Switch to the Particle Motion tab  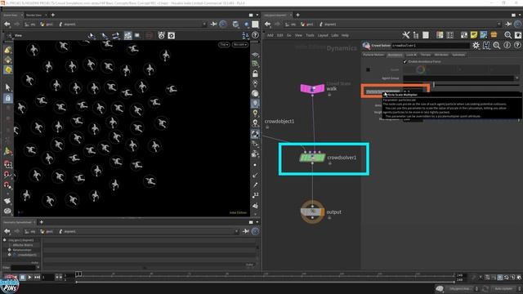(373, 55)
